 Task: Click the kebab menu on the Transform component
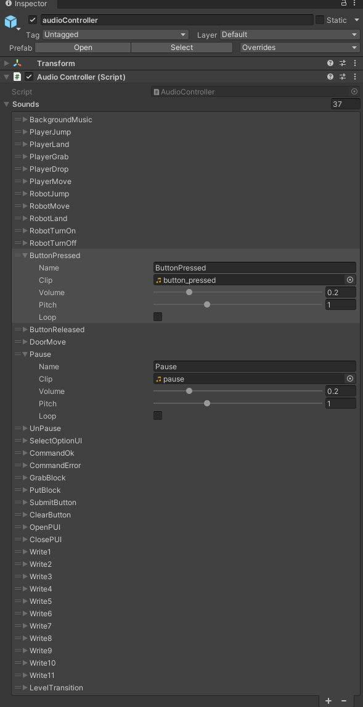[354, 63]
